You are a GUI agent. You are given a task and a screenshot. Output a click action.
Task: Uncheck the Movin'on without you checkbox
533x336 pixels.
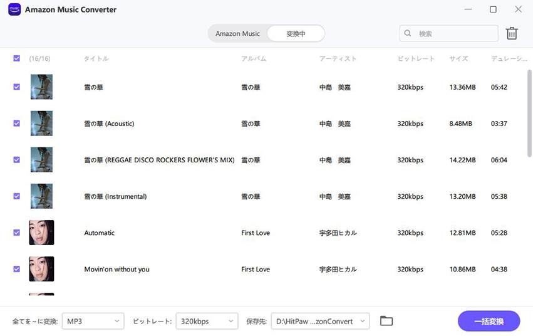tap(17, 269)
